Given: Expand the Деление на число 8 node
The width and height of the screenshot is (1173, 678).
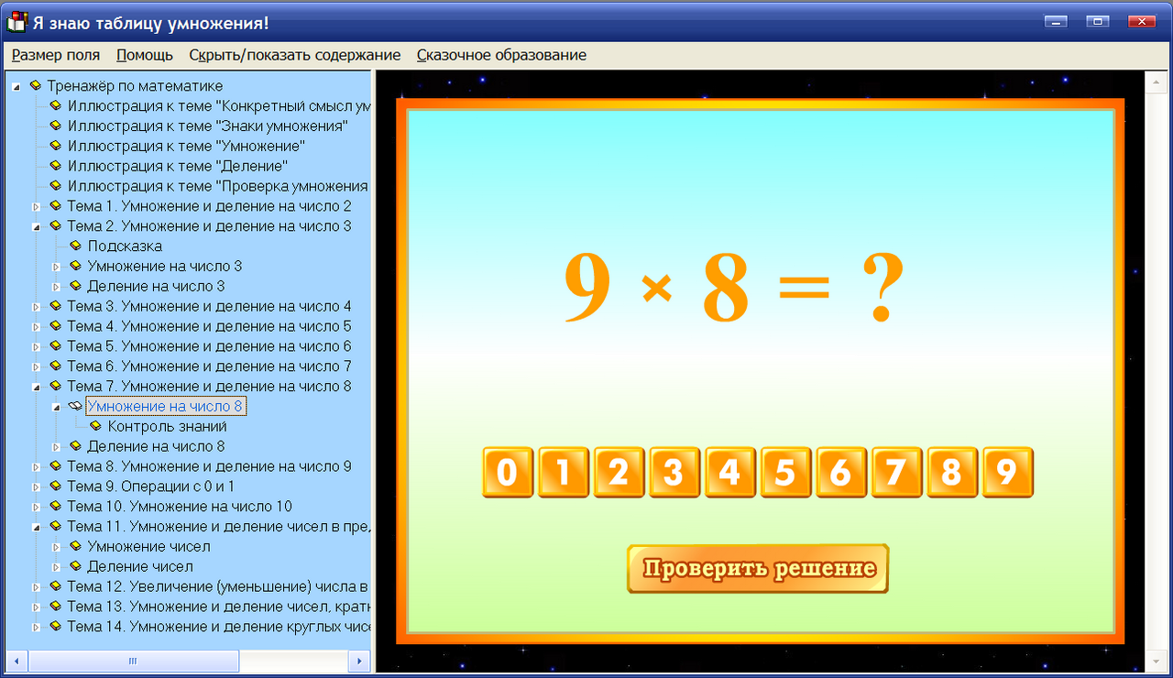Looking at the screenshot, I should point(57,447).
